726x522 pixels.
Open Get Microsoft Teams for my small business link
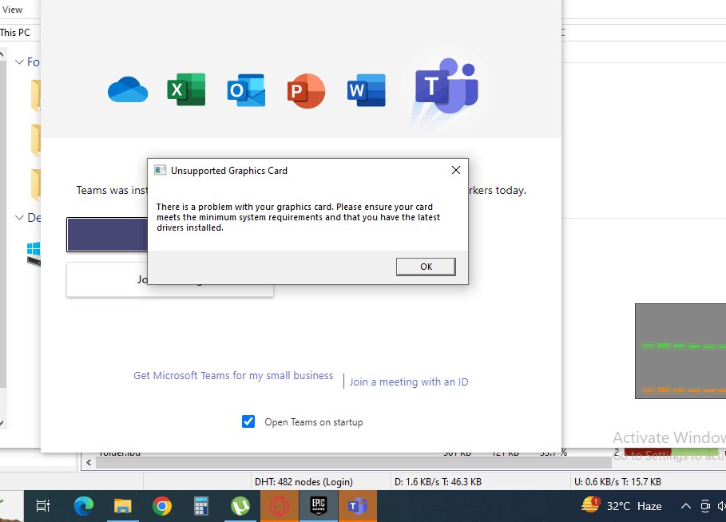[233, 375]
